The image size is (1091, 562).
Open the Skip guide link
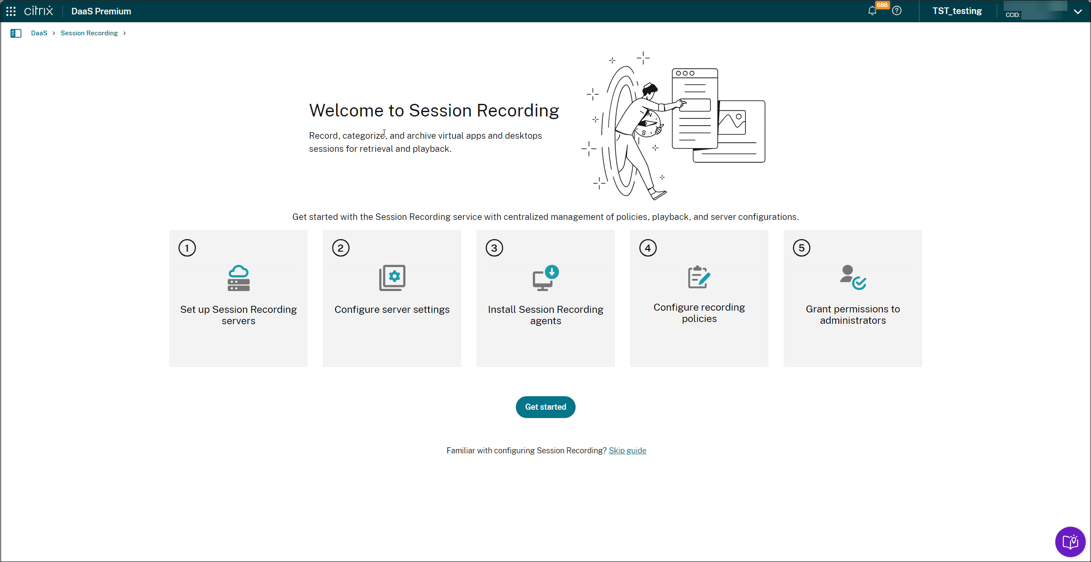click(x=627, y=450)
